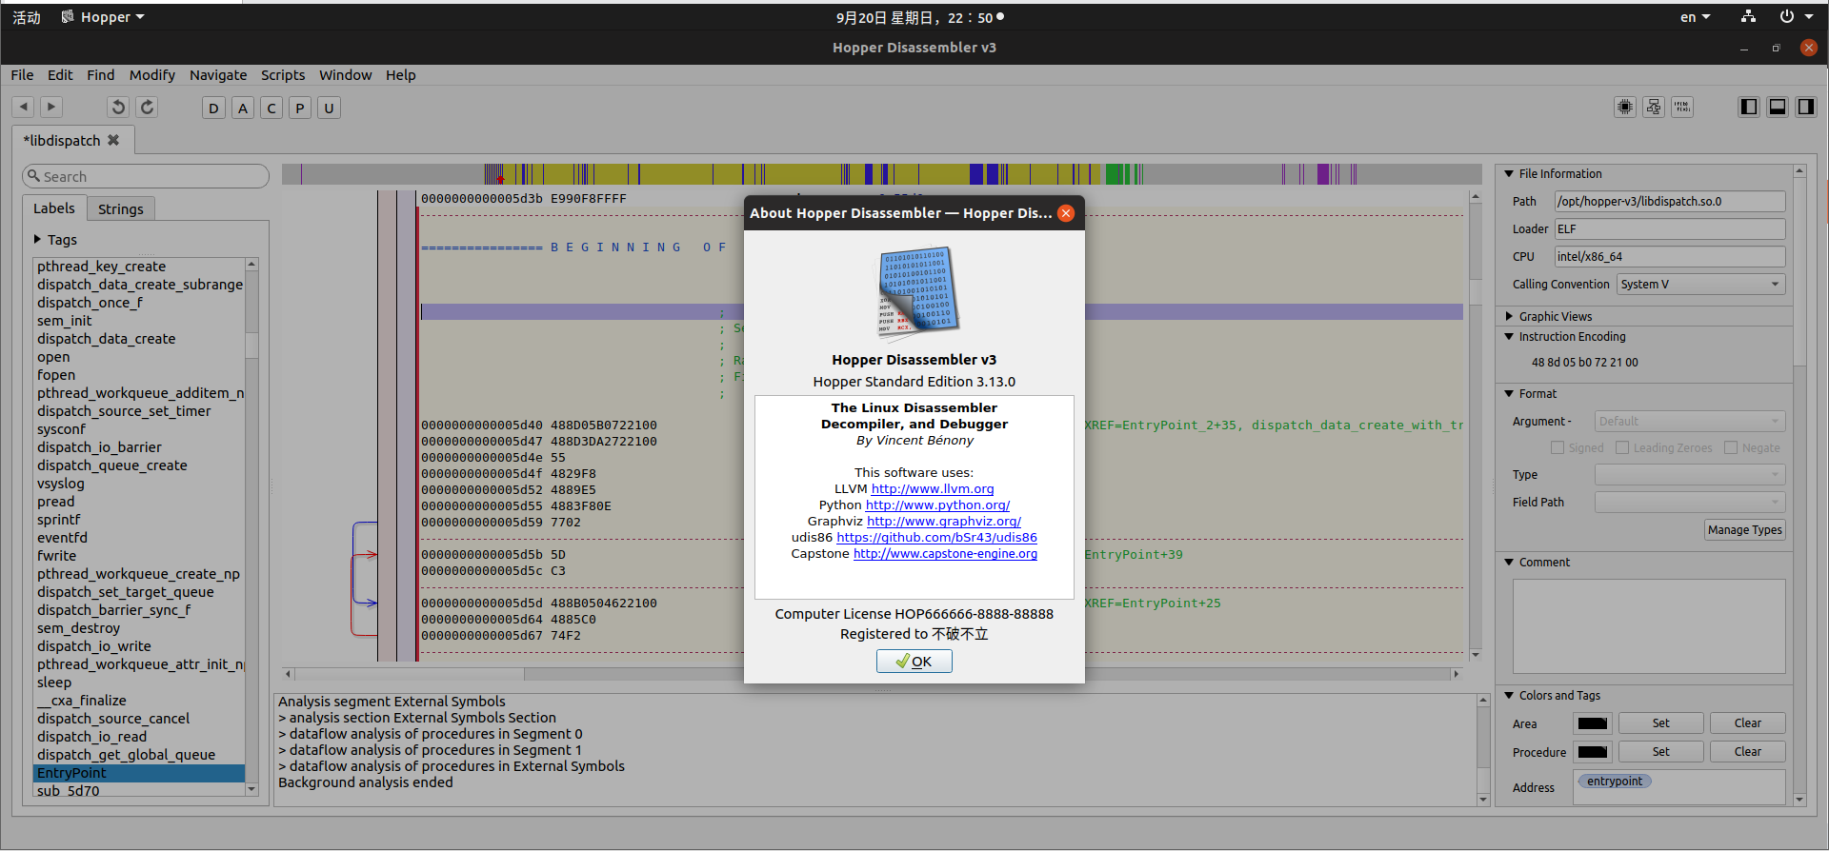1829x851 pixels.
Task: Open the Calling Convention dropdown
Action: [1700, 285]
